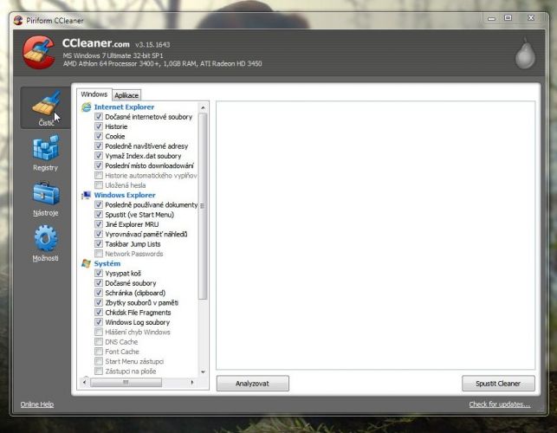Select the Systém group heading

(107, 263)
